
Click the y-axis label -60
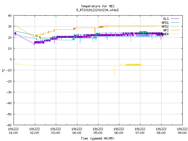[x=9, y=125]
